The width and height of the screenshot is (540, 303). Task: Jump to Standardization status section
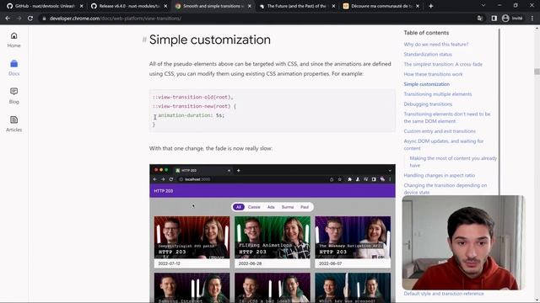[x=428, y=54]
